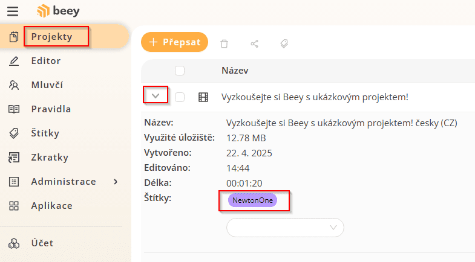Viewport: 475px width, 262px height.
Task: Click the film strip media icon
Action: [203, 97]
